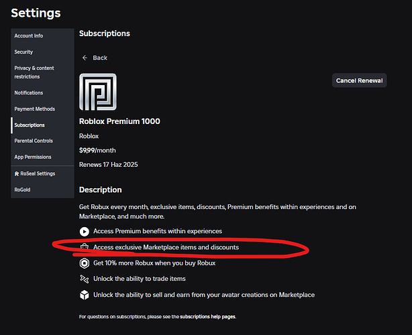Screen dimensions: 412x335
Task: Go to Account Info settings tab
Action: (x=28, y=36)
